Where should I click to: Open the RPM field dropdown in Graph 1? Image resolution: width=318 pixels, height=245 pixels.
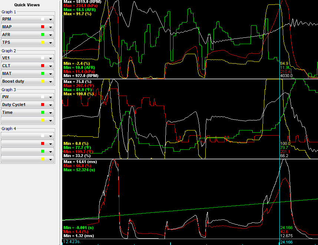(50, 19)
